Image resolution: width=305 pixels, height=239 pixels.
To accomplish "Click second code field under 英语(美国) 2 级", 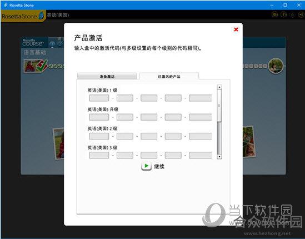I will coord(125,136).
